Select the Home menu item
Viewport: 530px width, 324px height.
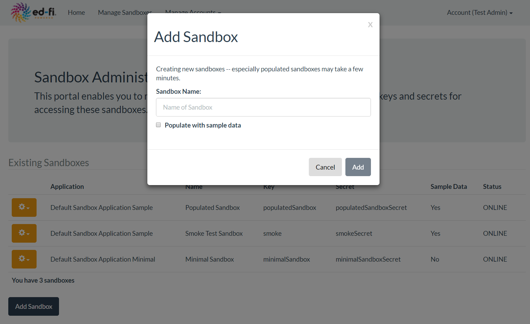pos(76,12)
